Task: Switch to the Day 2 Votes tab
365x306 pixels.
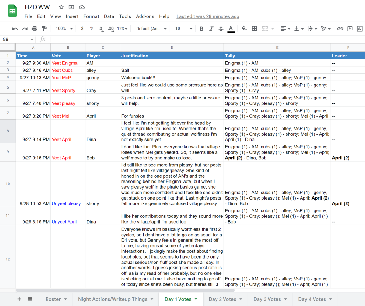Action: (226, 299)
